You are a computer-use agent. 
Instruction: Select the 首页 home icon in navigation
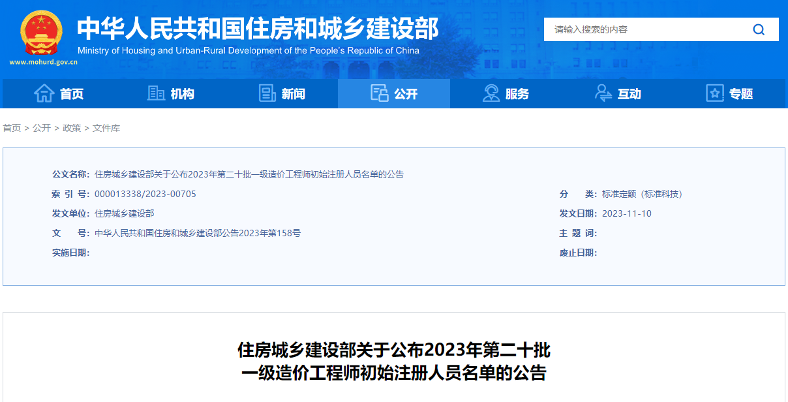(43, 93)
